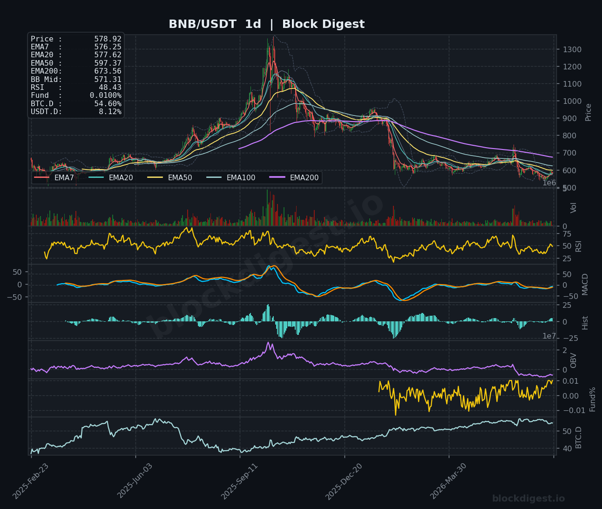Click the RSI axis label
This screenshot has height=509, width=602.
click(x=578, y=246)
